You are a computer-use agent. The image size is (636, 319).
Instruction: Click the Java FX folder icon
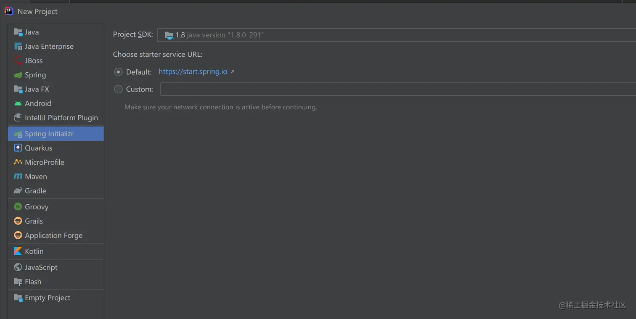(18, 89)
